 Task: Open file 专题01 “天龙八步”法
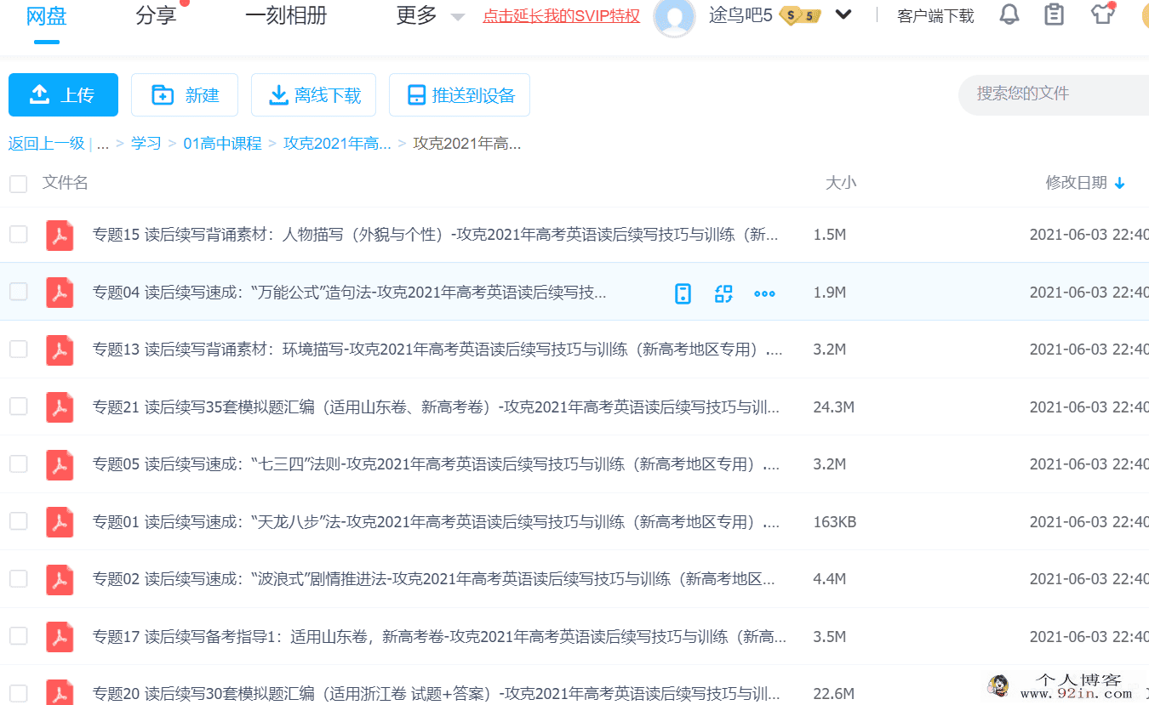click(436, 522)
